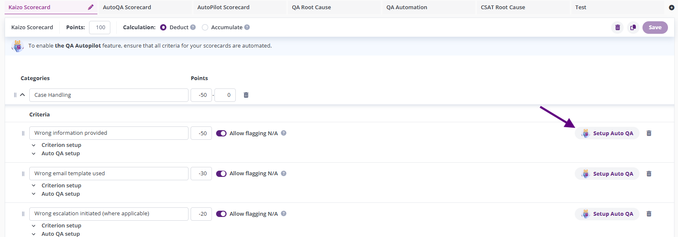The height and width of the screenshot is (237, 678).
Task: Duplicate the scorecard with copy icon
Action: [633, 28]
